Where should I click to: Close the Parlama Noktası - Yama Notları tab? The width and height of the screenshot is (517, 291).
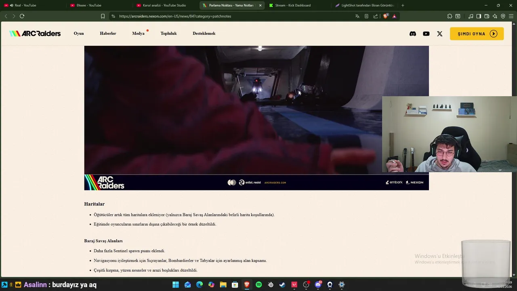(260, 5)
